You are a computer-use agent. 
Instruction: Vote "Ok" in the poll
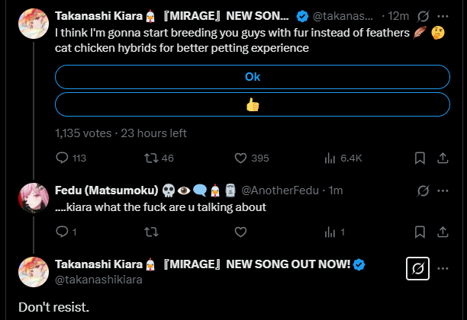pos(252,77)
